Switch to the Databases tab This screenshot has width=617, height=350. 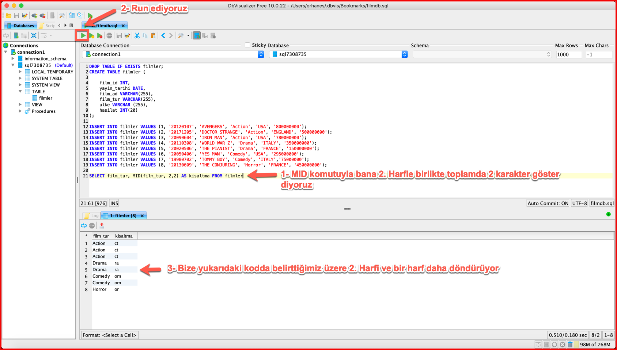click(20, 26)
